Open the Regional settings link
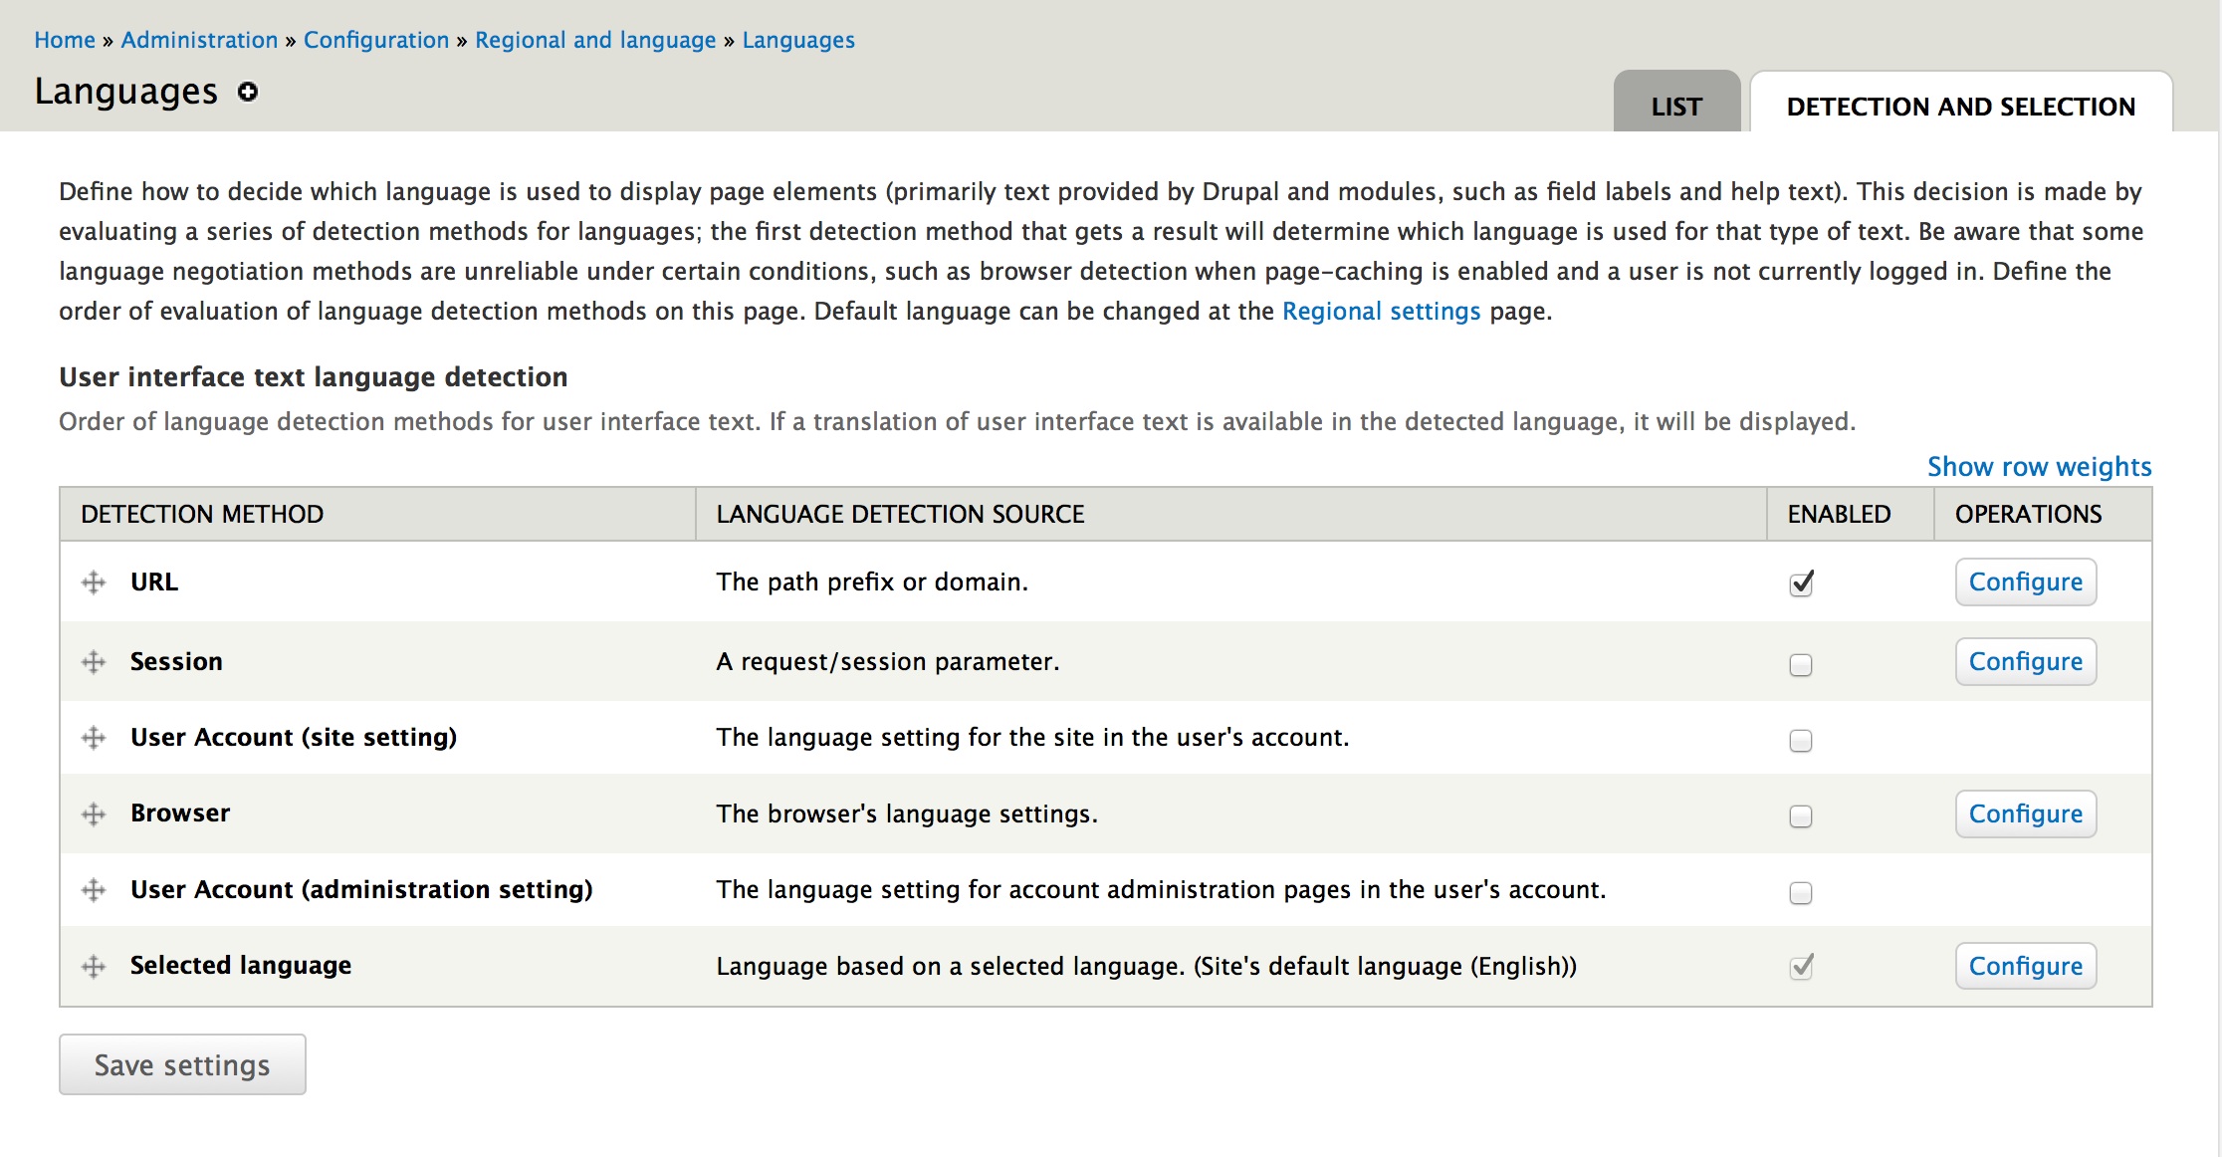The image size is (2222, 1157). (x=1381, y=311)
